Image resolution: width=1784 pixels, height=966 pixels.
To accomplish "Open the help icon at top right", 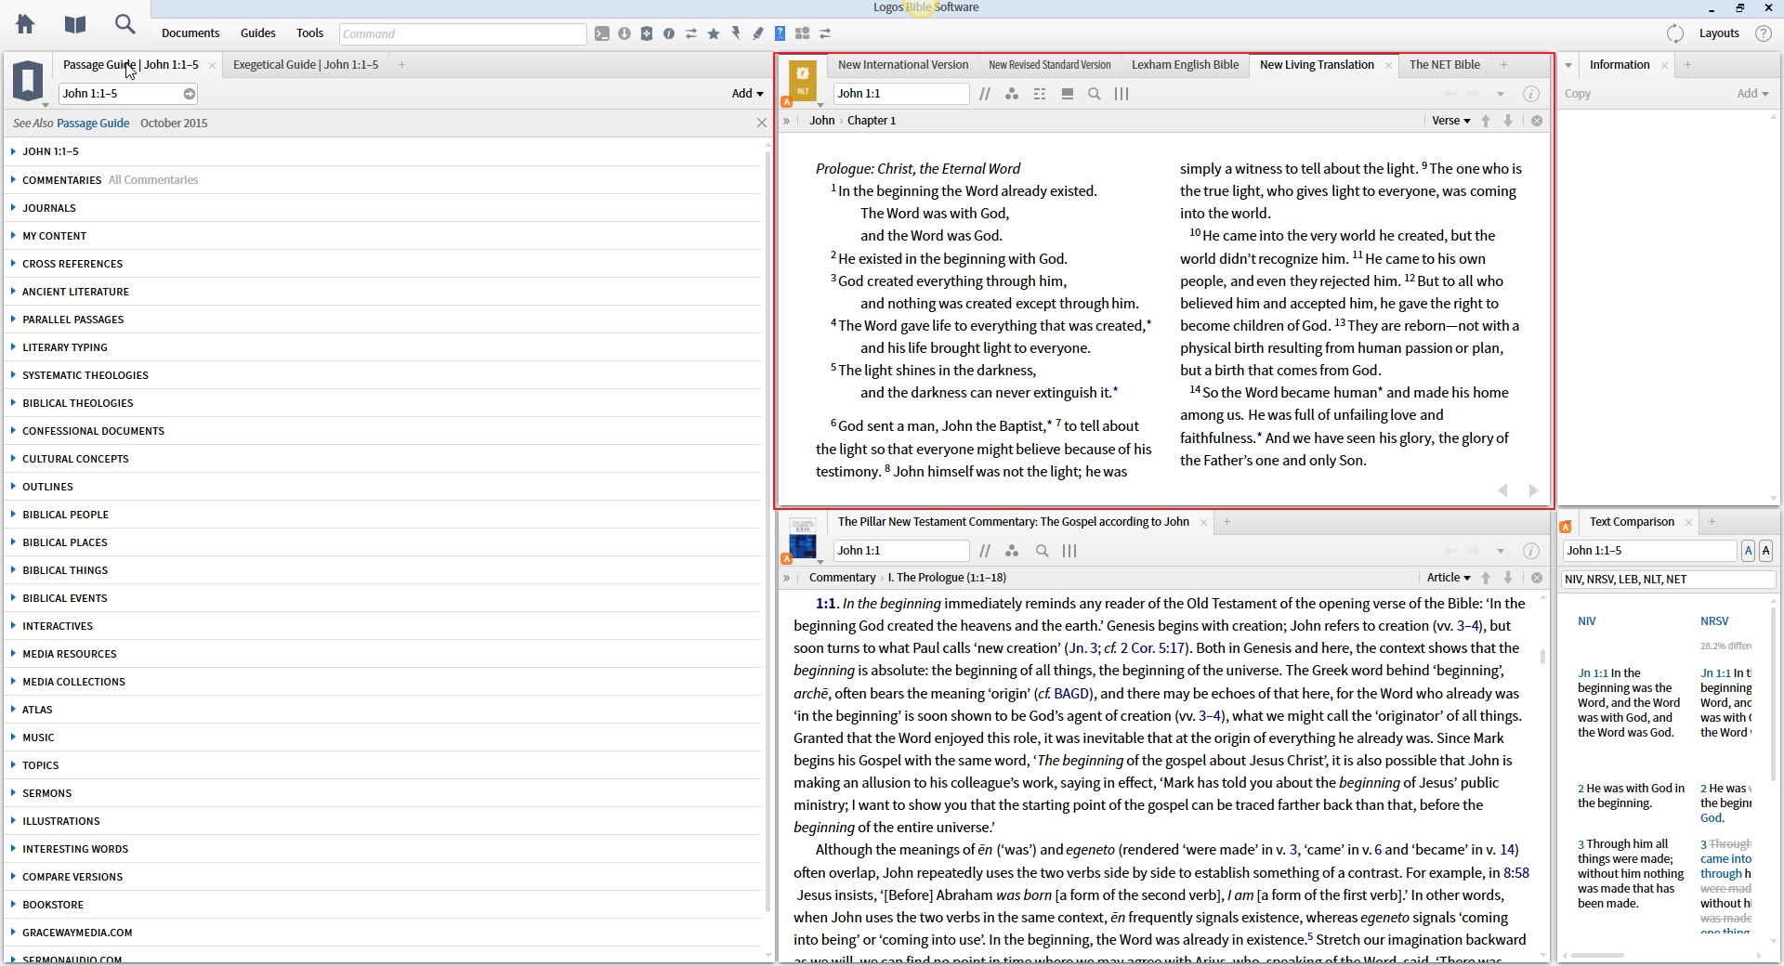I will click(x=1763, y=33).
